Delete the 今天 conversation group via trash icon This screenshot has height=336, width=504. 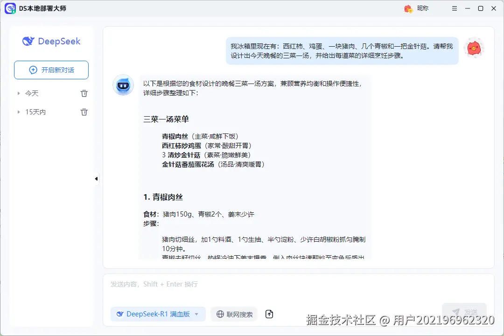point(84,93)
